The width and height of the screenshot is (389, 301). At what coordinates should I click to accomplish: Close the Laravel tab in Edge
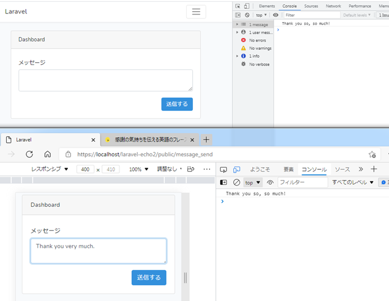coord(93,140)
